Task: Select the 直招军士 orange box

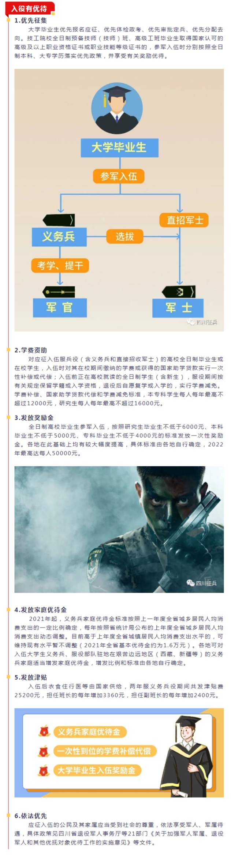Action: point(184,220)
